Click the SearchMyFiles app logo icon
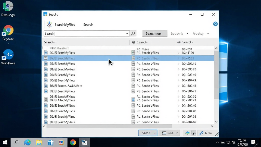Screen dimensions: 261x147 49,24
